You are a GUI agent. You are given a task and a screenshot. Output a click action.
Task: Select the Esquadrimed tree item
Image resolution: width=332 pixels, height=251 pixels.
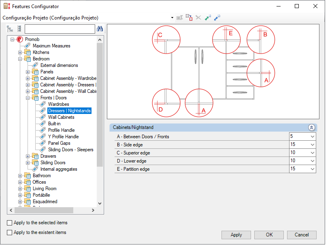click(x=45, y=202)
